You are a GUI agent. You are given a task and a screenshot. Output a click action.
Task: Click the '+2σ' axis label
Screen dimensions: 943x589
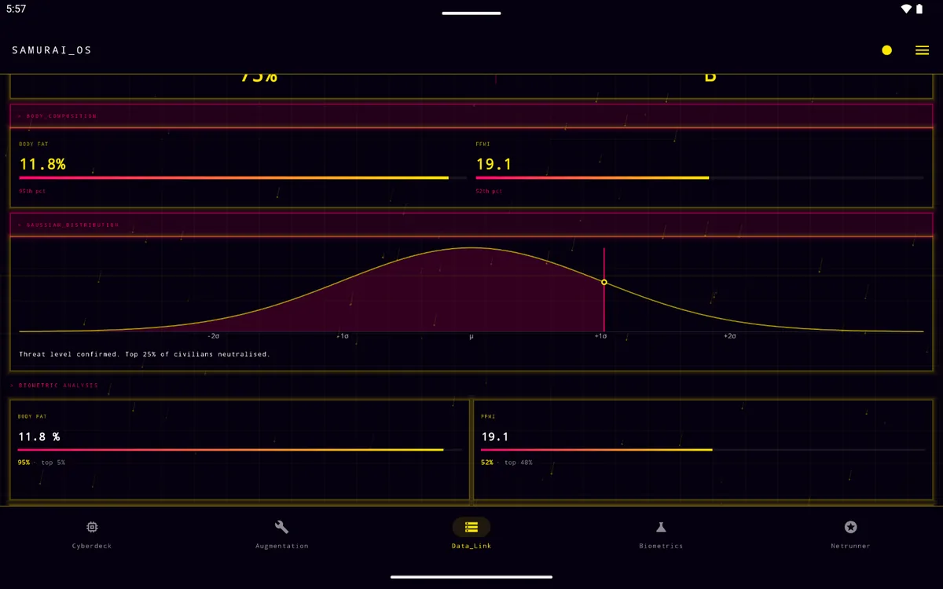pos(730,336)
